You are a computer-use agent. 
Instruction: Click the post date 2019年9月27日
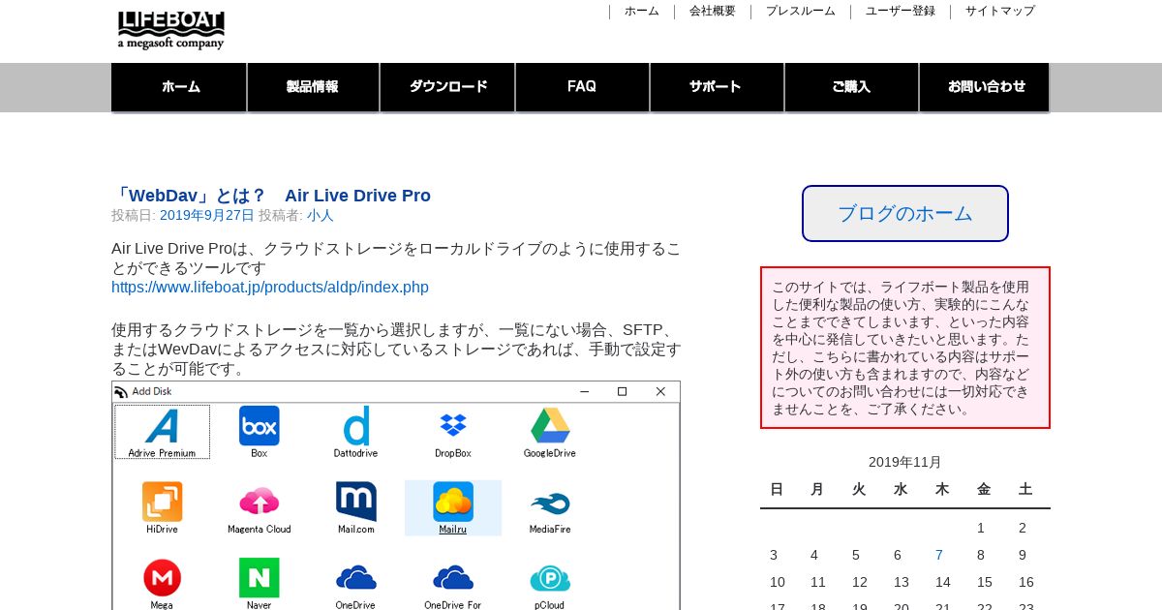click(207, 215)
